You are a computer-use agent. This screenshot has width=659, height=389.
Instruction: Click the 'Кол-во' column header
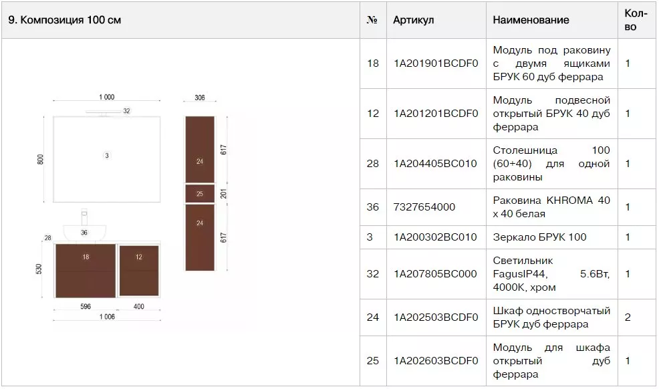click(636, 20)
